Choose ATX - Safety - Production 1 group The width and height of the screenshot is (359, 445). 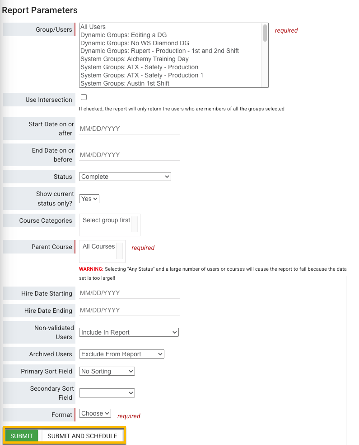[141, 75]
